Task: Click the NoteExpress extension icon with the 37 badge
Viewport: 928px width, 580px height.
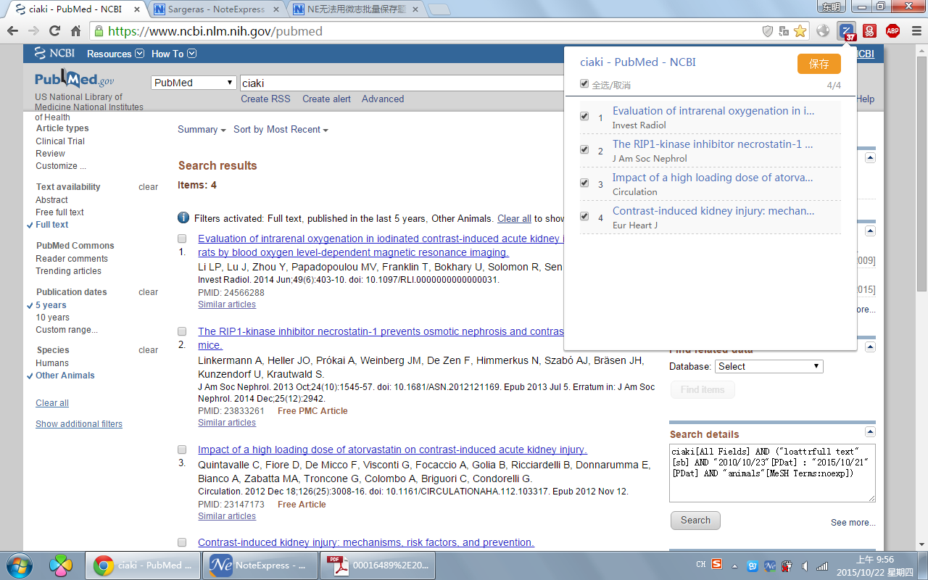Action: (x=846, y=32)
